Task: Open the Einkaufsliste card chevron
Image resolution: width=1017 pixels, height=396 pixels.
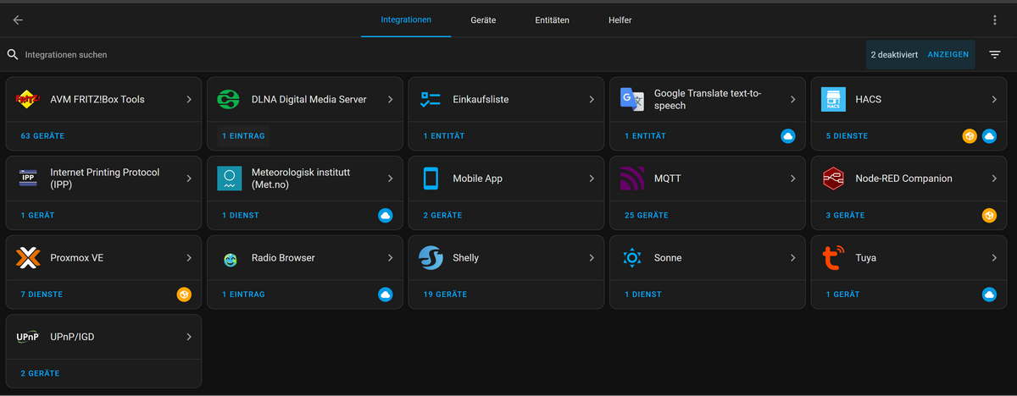Action: click(592, 99)
